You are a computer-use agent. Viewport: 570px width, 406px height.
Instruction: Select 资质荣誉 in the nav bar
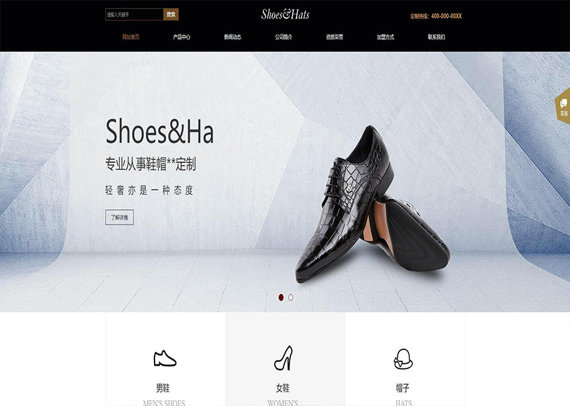click(334, 37)
